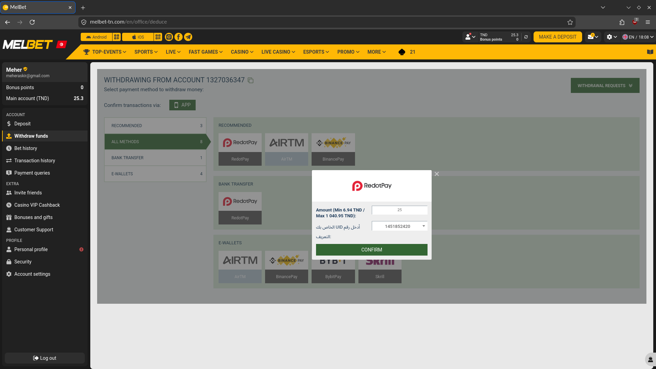Viewport: 656px width, 369px height.
Task: Show the iOS app QR code
Action: coord(158,37)
